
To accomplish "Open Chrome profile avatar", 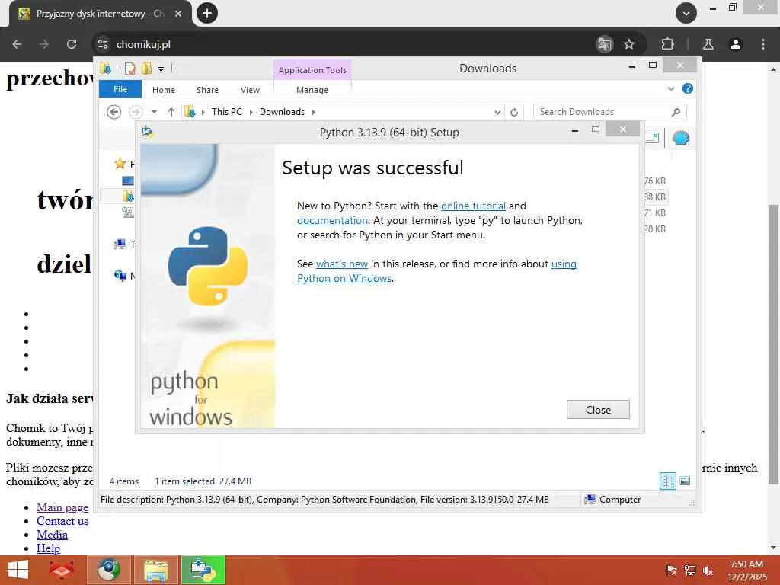I will tap(736, 44).
